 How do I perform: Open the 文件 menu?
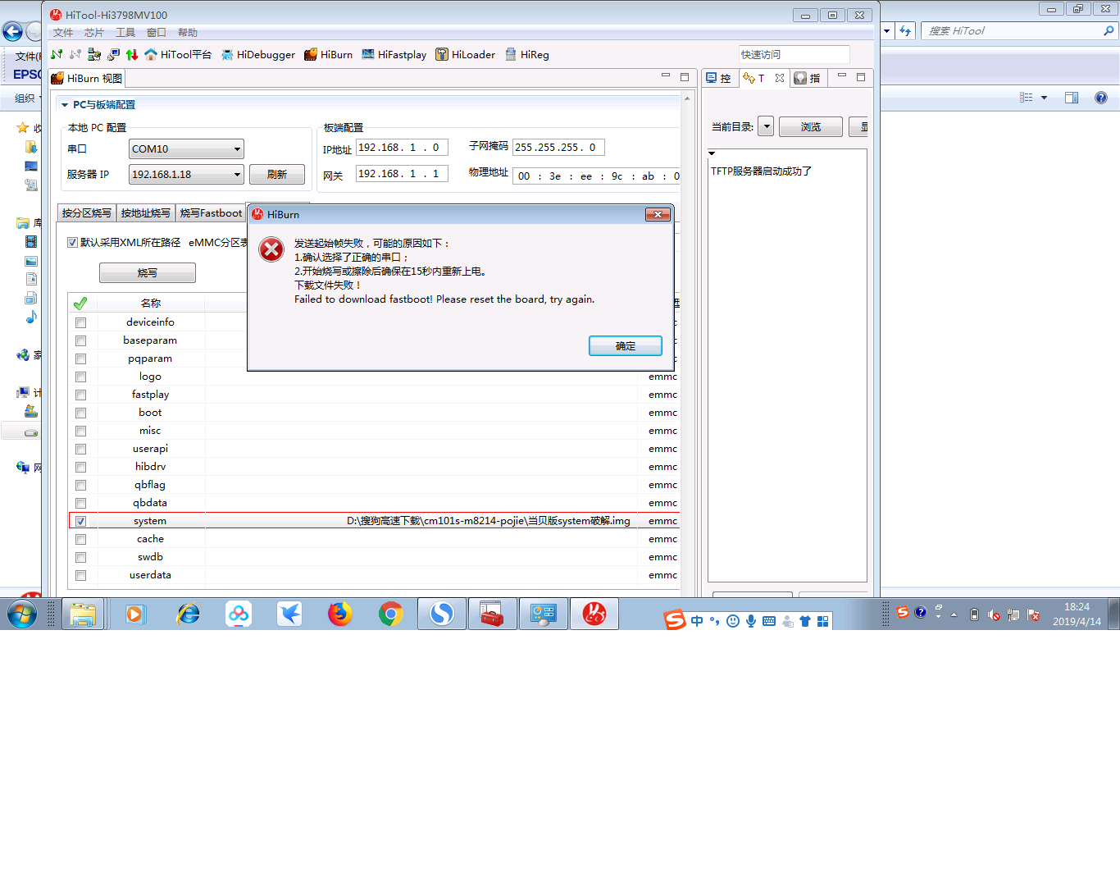pyautogui.click(x=63, y=33)
